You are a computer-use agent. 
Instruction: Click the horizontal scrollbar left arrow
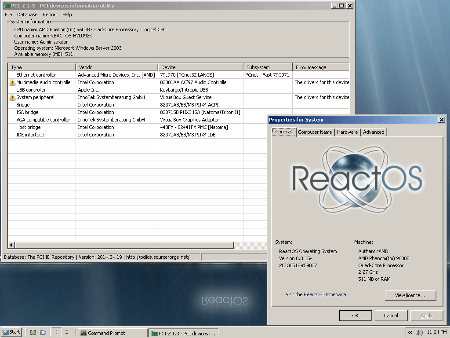coord(11,245)
